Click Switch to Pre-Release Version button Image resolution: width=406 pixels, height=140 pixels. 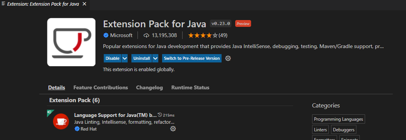coord(192,58)
